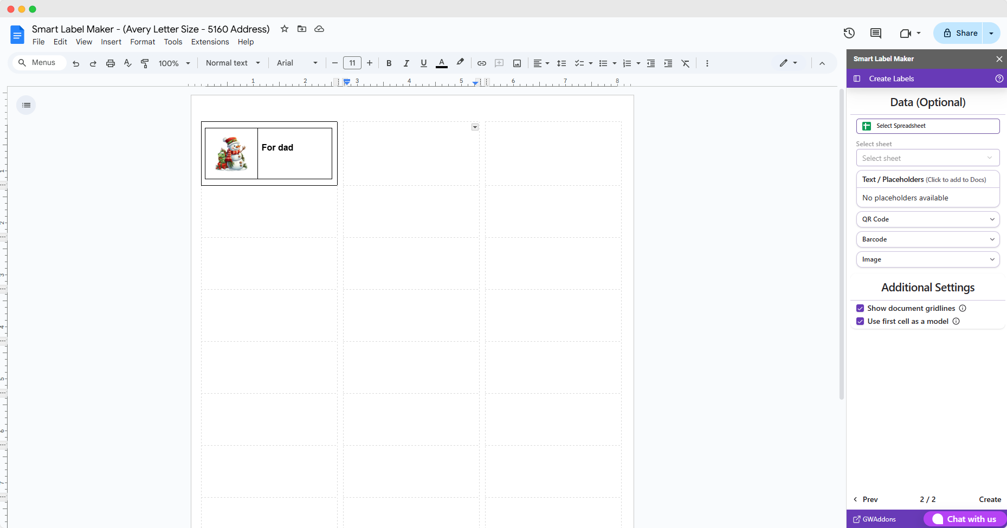Increase indent of paragraph
Screen dimensions: 1007x528
pyautogui.click(x=668, y=63)
